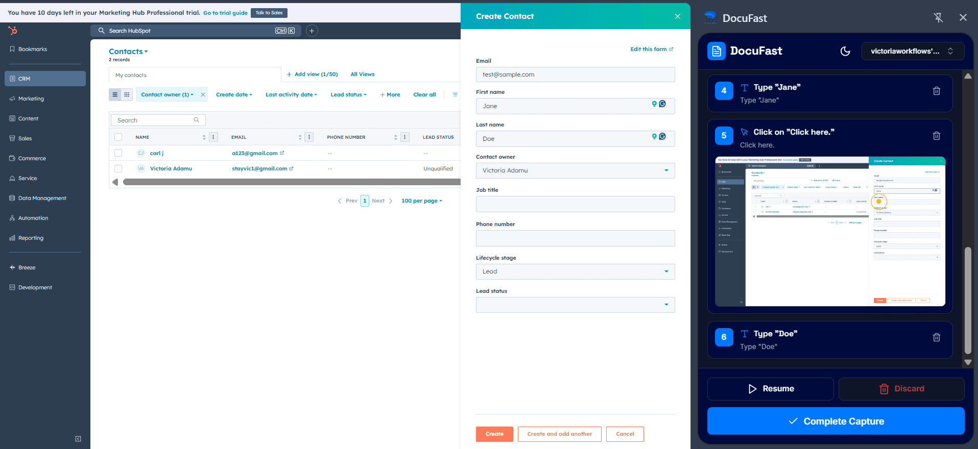Select all contacts header checkbox
Image resolution: width=978 pixels, height=449 pixels.
click(x=118, y=137)
